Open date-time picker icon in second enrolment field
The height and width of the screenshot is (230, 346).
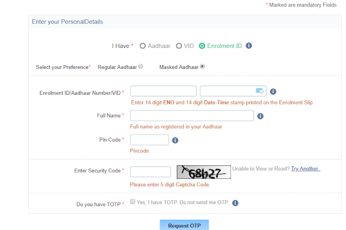(x=259, y=90)
